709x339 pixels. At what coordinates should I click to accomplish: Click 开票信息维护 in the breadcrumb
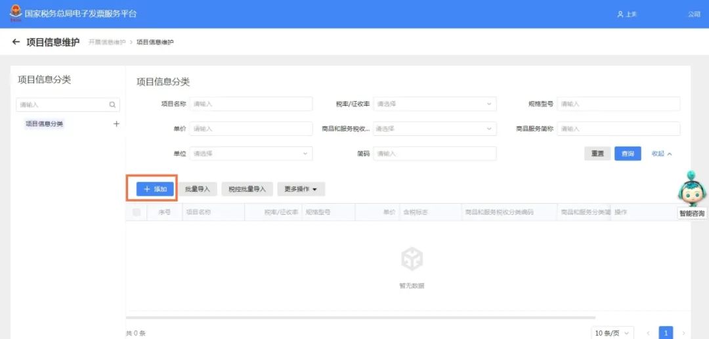coord(107,42)
